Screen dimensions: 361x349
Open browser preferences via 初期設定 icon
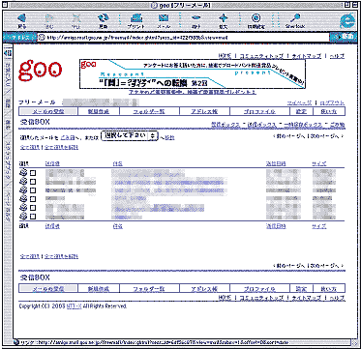(256, 20)
